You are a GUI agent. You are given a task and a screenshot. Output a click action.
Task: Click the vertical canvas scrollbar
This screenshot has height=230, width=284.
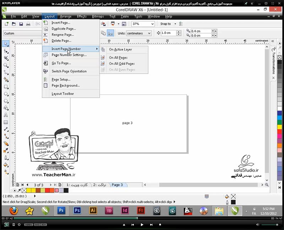click(267, 112)
